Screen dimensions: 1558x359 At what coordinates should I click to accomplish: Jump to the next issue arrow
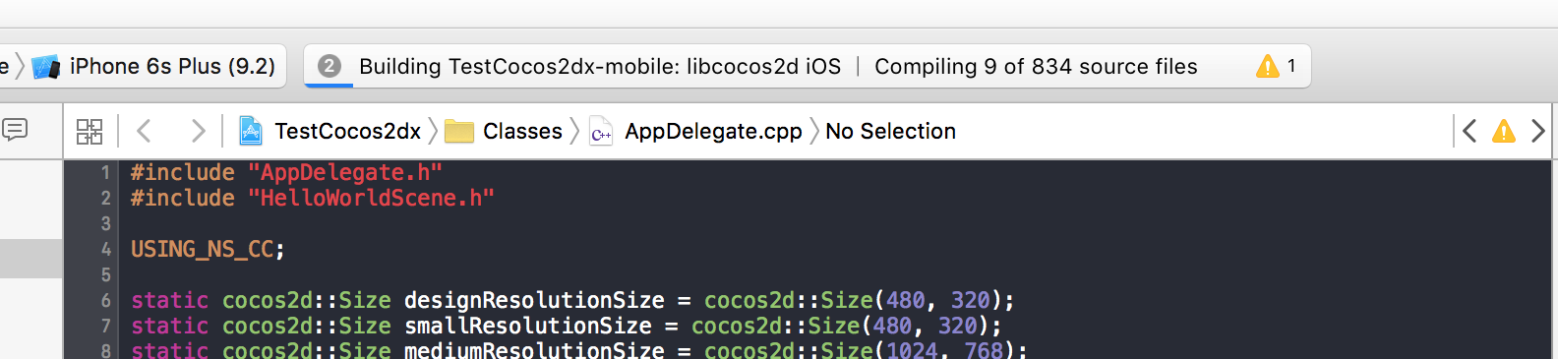coord(1538,131)
